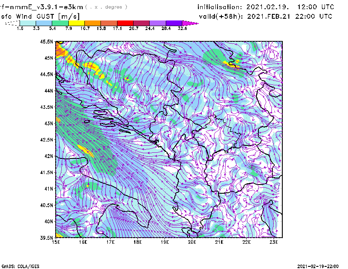Click the crimson swatch between 20.7 and 24.4
The width and height of the screenshot is (348, 269).
(x=141, y=23)
